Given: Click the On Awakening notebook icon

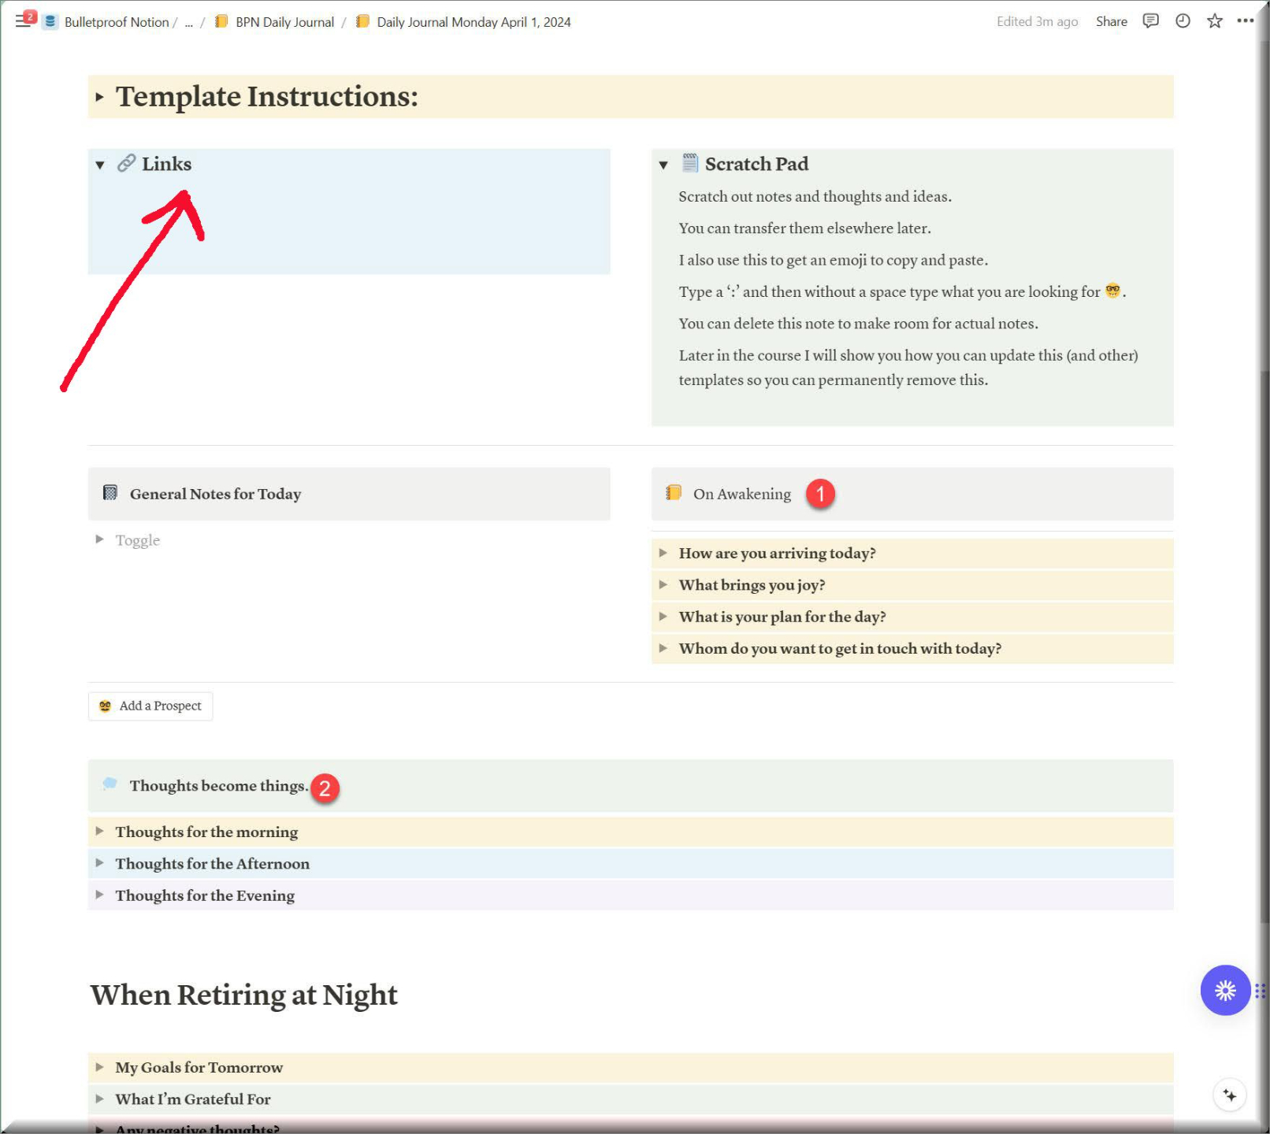Looking at the screenshot, I should click(x=674, y=493).
